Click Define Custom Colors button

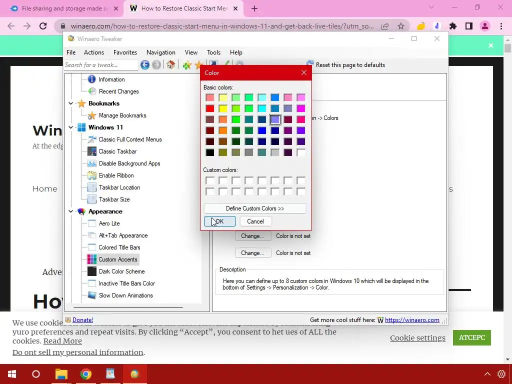point(255,208)
